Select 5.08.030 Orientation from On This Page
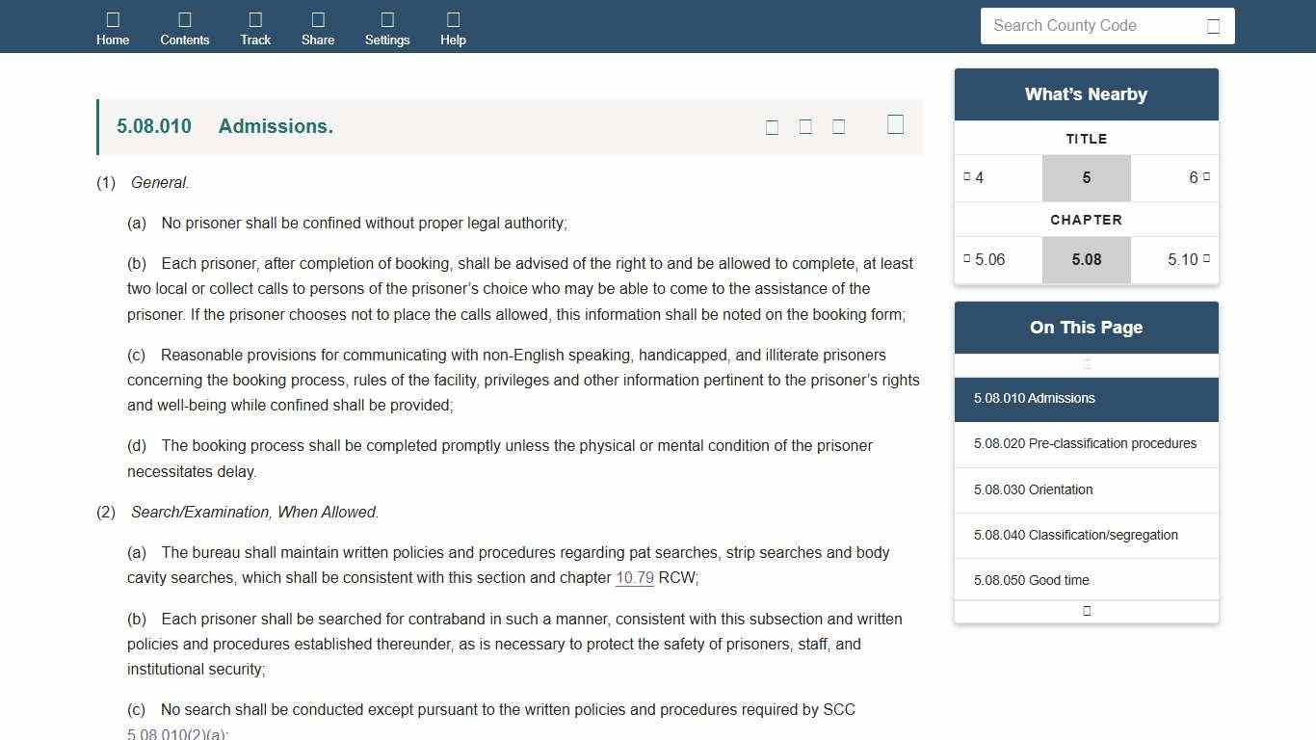This screenshot has width=1316, height=740. click(1032, 489)
